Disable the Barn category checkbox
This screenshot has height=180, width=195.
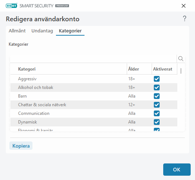(x=157, y=96)
